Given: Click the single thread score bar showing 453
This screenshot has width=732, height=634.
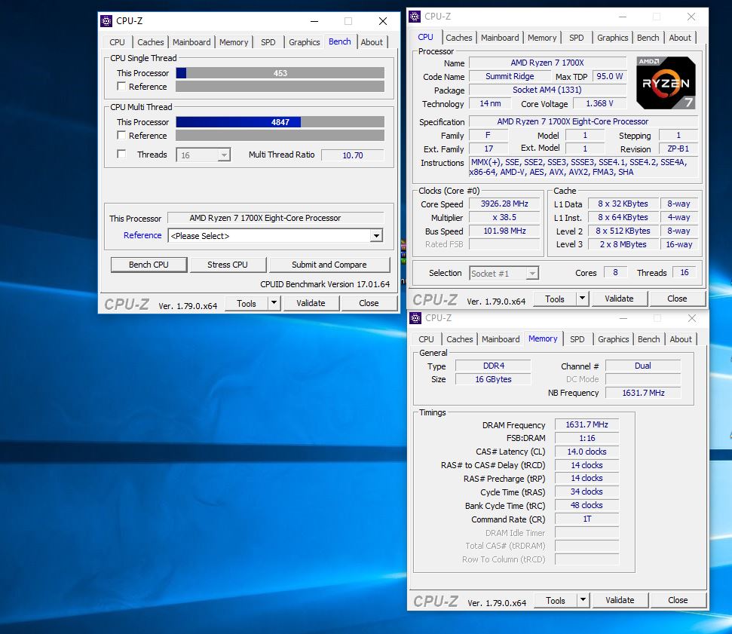Looking at the screenshot, I should 280,73.
